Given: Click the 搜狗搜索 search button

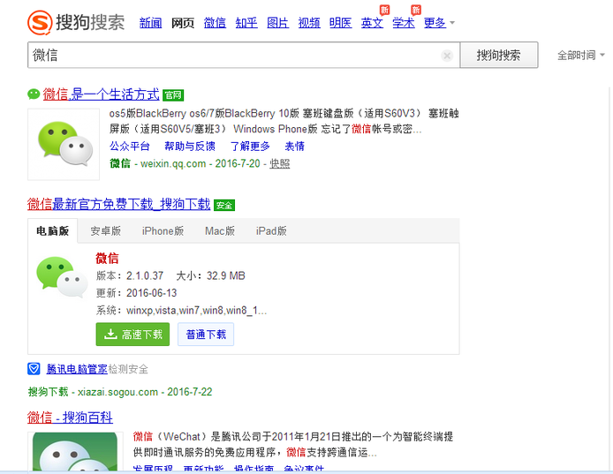Looking at the screenshot, I should tap(499, 55).
